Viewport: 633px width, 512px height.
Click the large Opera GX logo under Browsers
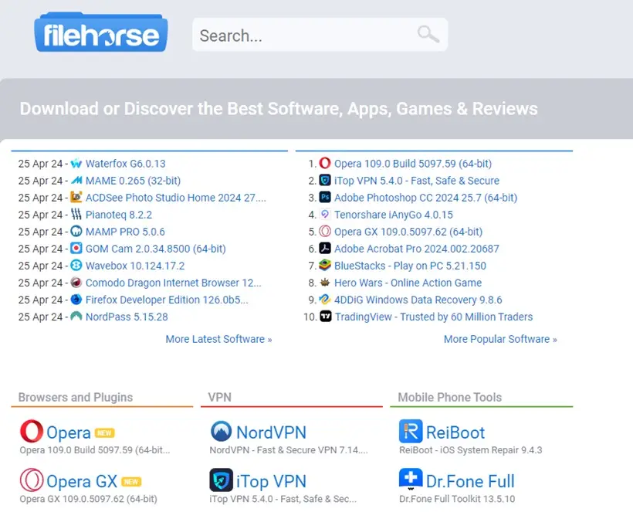32,480
